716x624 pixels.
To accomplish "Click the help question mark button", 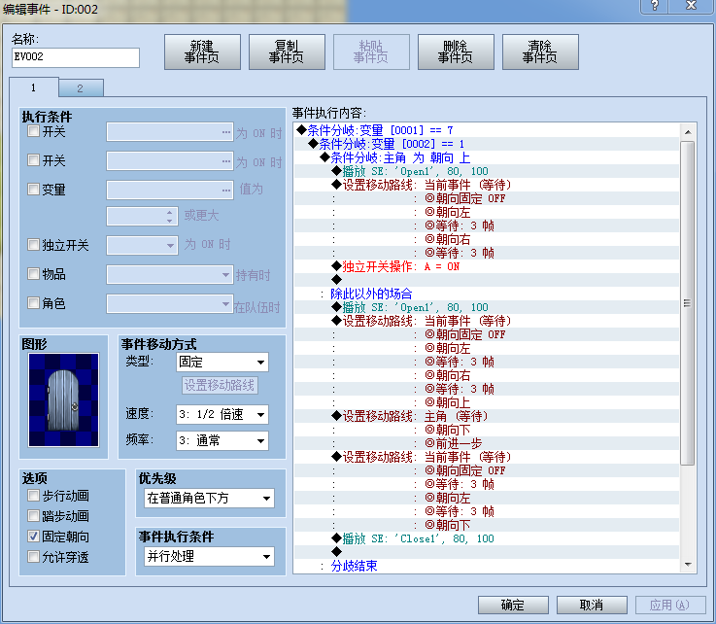I will tap(655, 6).
